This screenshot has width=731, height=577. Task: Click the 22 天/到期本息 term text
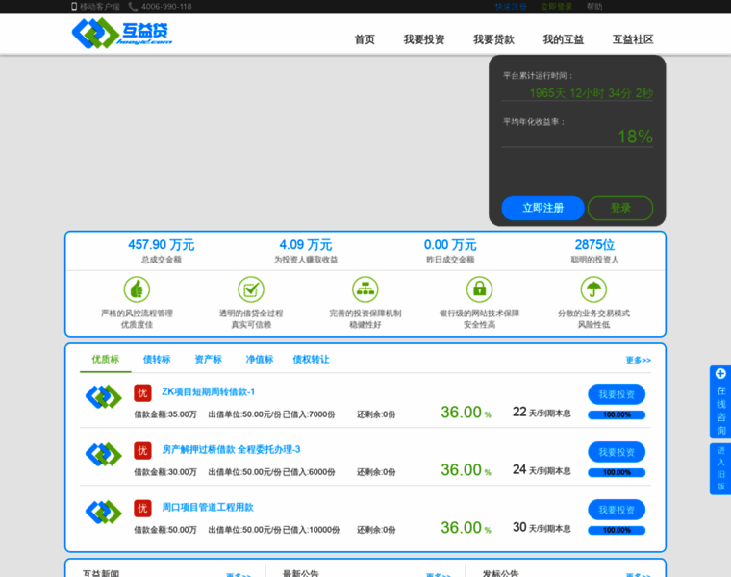542,412
